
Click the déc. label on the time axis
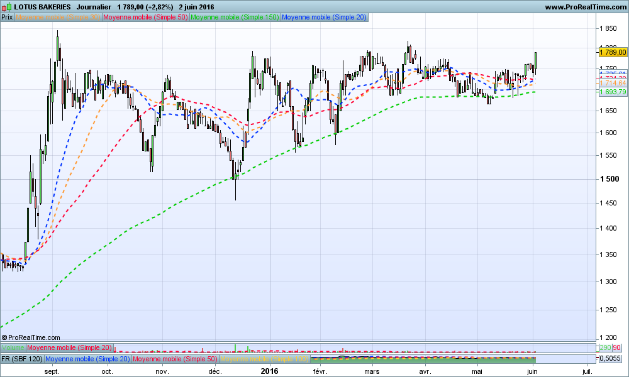[215, 371]
